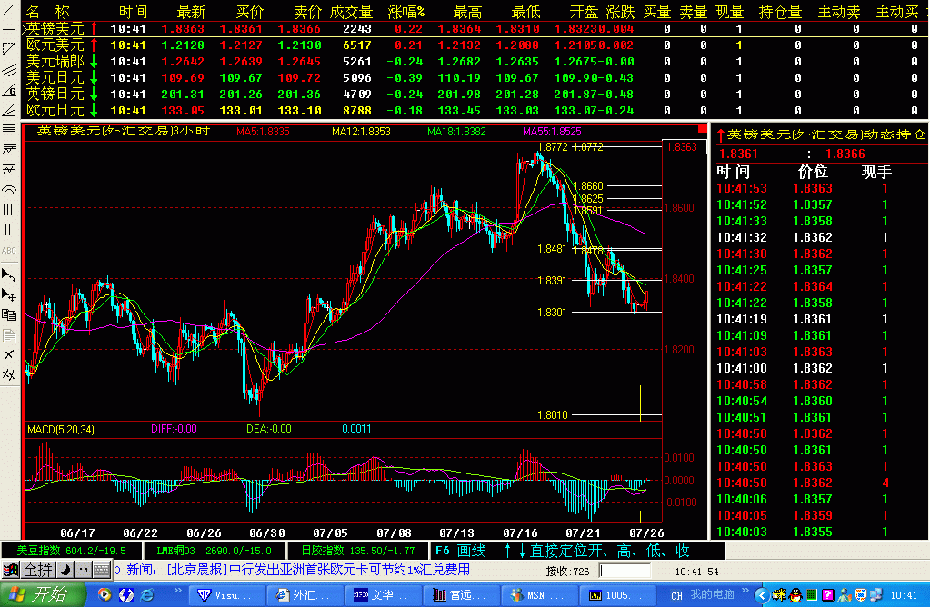
Task: Select the 英镑日元 quote row
Action: [475, 94]
